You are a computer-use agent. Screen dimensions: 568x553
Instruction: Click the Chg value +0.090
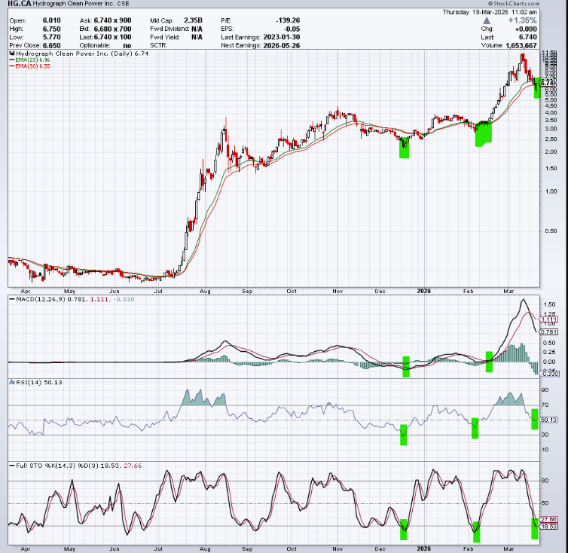[527, 29]
